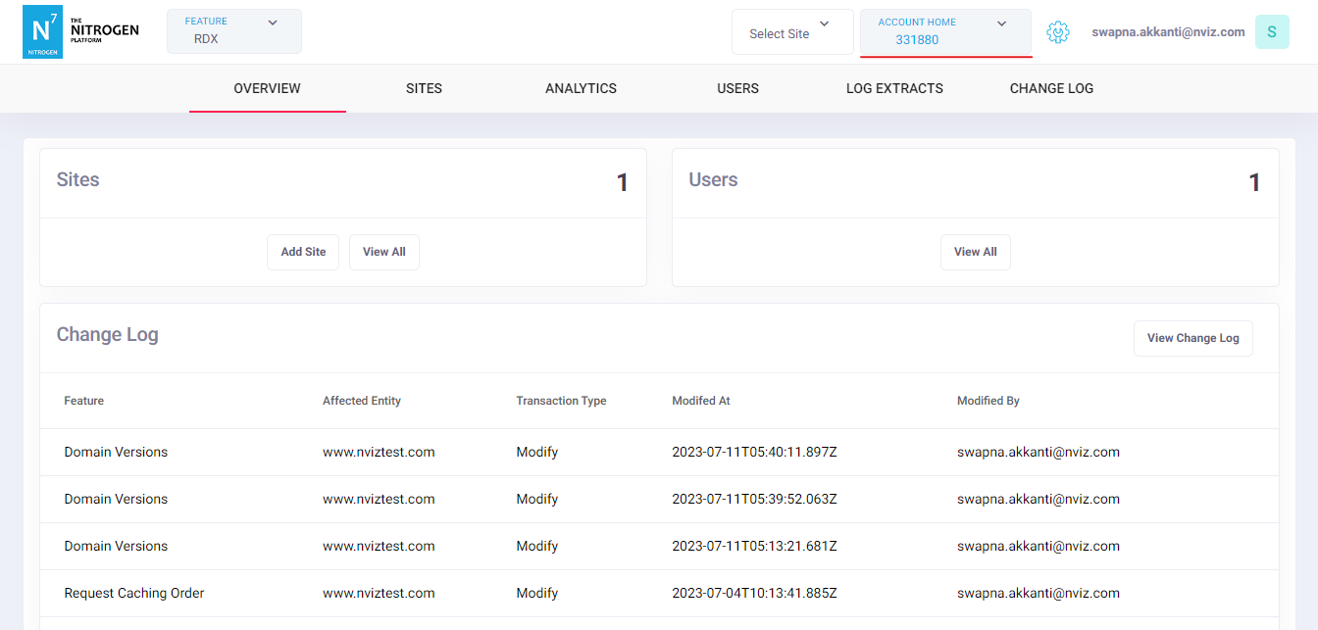Open the Log Extracts tab
Image resolution: width=1318 pixels, height=630 pixels.
pos(894,88)
